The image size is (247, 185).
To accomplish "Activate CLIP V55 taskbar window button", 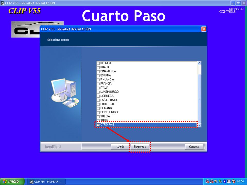I will (46, 182).
